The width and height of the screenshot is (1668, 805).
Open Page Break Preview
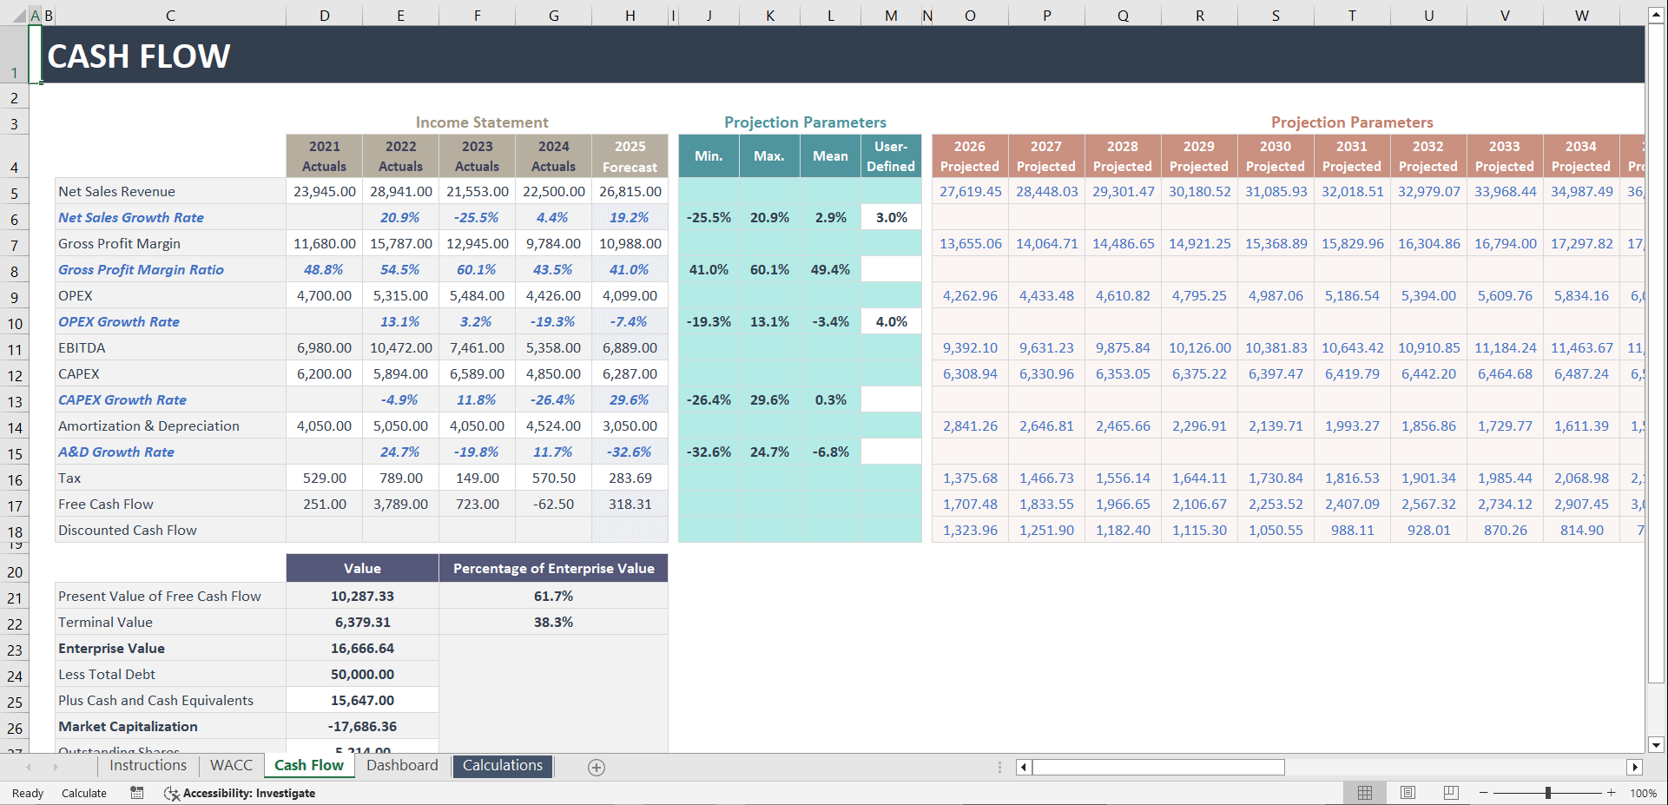pyautogui.click(x=1449, y=793)
